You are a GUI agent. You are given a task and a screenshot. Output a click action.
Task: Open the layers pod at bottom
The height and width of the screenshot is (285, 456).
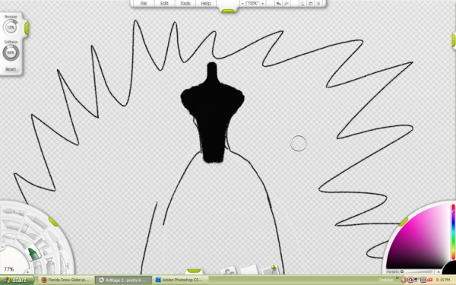pyautogui.click(x=249, y=270)
